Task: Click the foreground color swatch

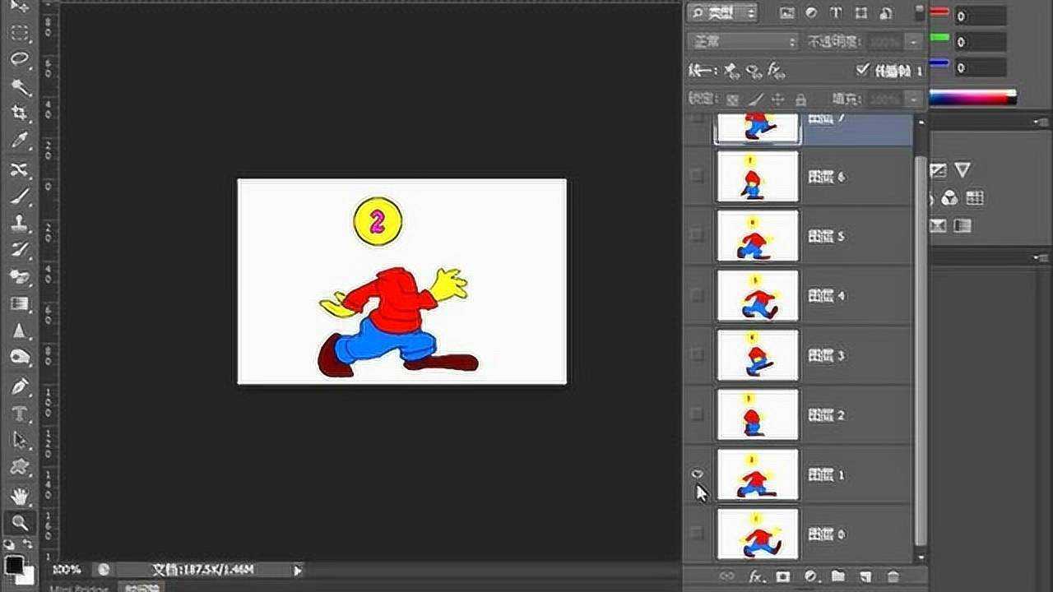Action: coord(14,566)
